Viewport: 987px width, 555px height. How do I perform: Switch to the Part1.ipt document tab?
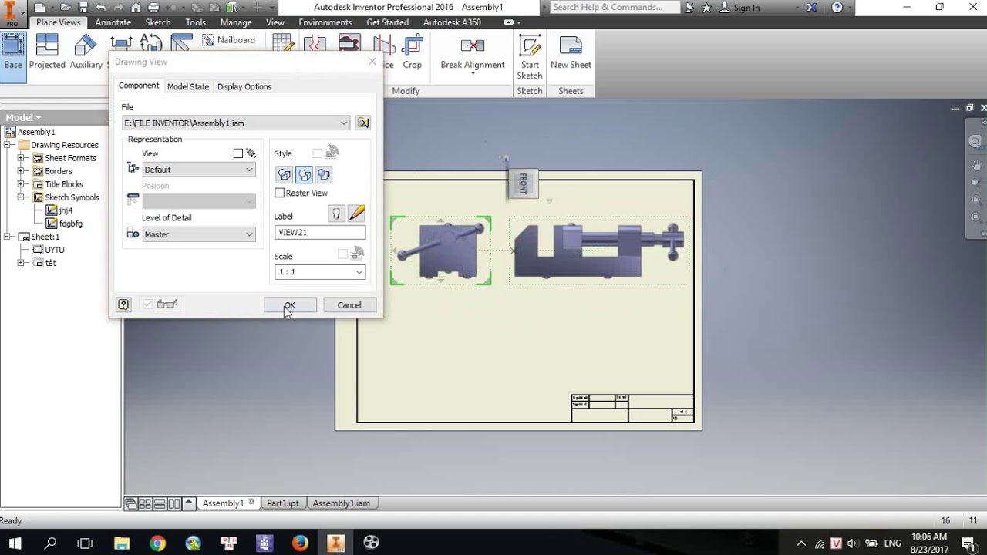coord(282,503)
